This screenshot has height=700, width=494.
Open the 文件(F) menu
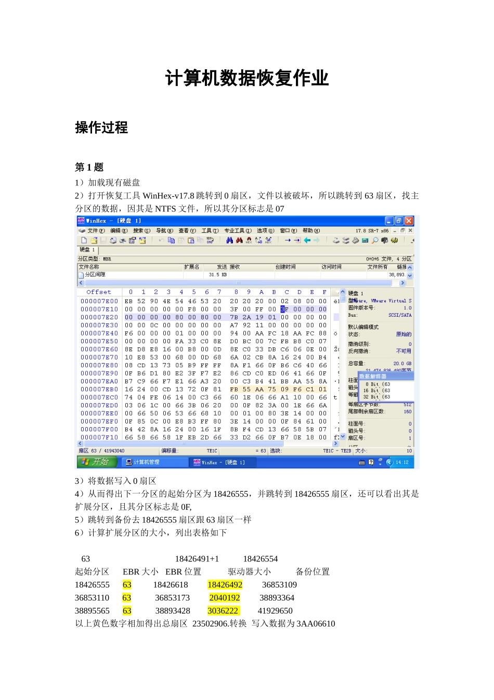[96, 231]
